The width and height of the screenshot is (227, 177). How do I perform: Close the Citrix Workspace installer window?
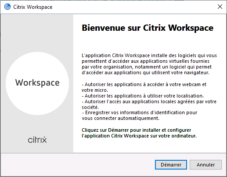click(220, 7)
